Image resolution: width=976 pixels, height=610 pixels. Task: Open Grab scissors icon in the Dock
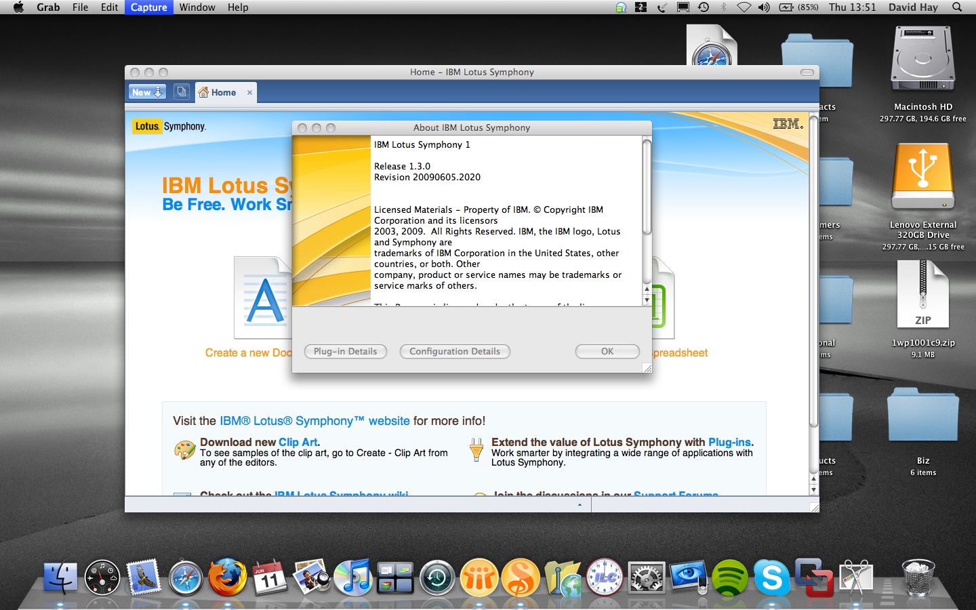pos(856,577)
